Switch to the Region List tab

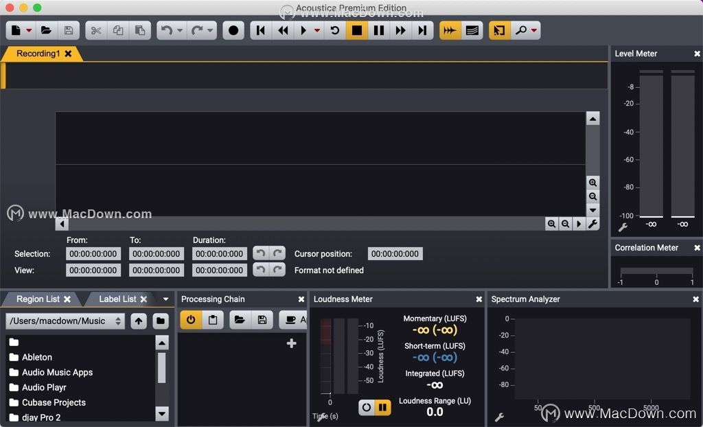pyautogui.click(x=38, y=299)
